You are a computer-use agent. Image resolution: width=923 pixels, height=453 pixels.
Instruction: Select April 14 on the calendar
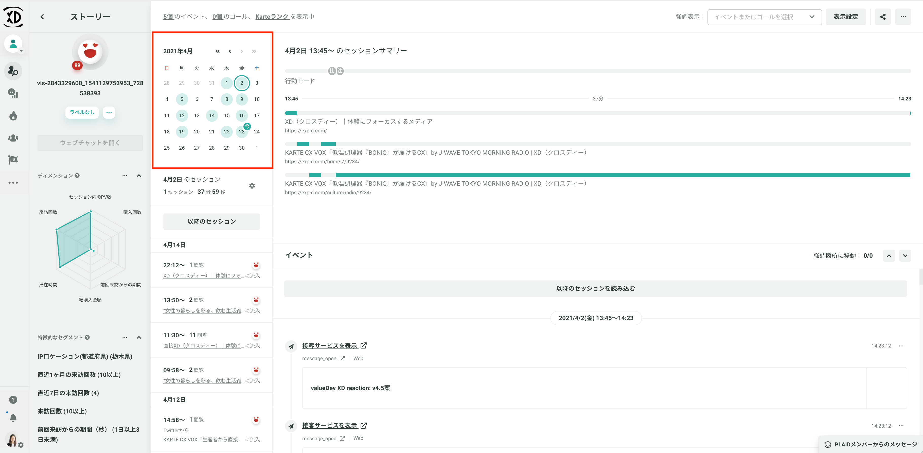coord(212,115)
